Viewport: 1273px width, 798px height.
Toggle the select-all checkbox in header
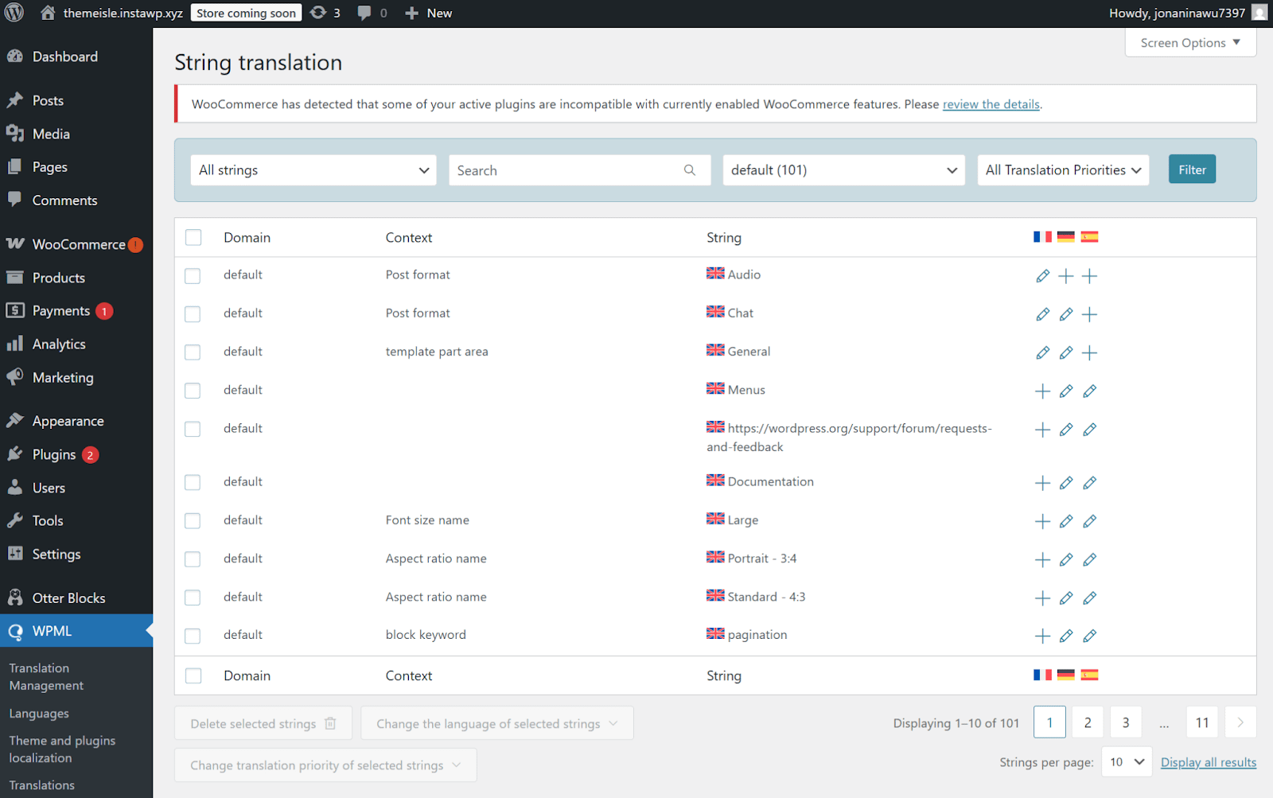point(193,238)
